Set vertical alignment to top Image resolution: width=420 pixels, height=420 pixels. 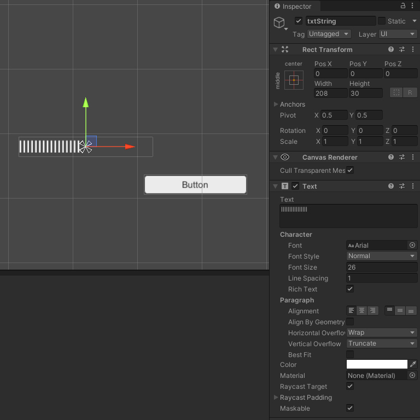(x=390, y=311)
